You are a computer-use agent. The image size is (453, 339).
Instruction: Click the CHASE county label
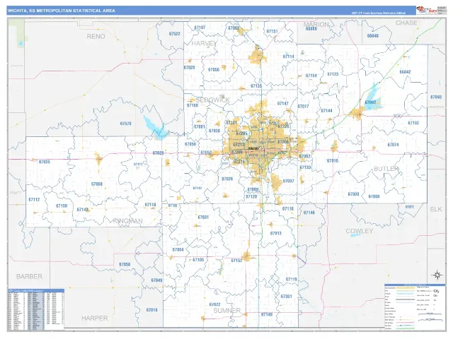(x=406, y=23)
